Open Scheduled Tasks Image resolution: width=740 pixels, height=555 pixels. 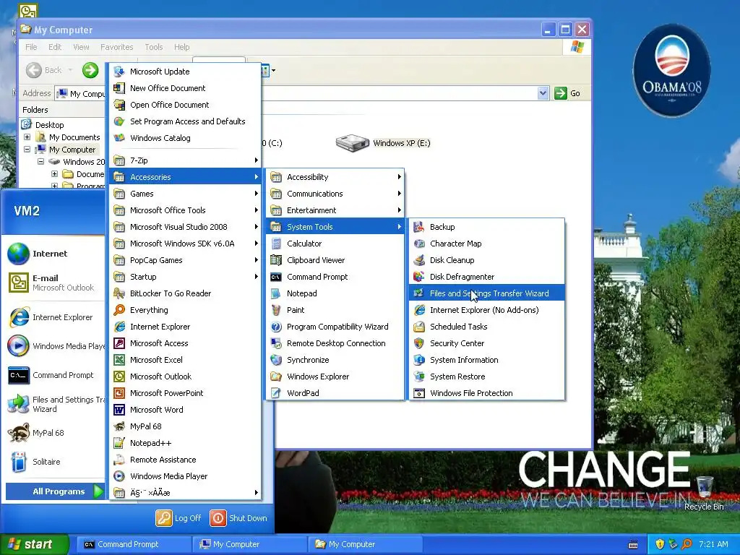(486, 327)
